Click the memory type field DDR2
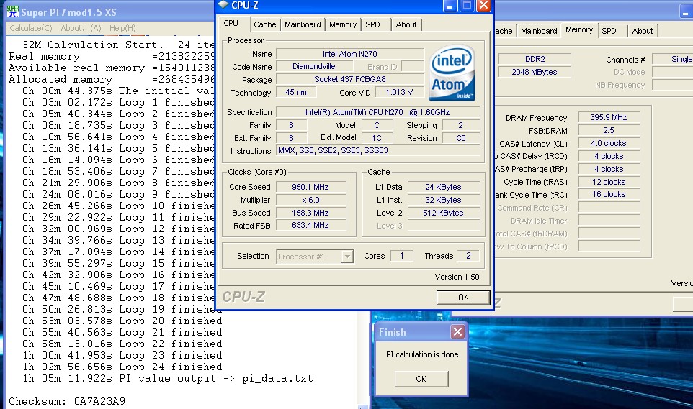The image size is (693, 409). (x=535, y=59)
